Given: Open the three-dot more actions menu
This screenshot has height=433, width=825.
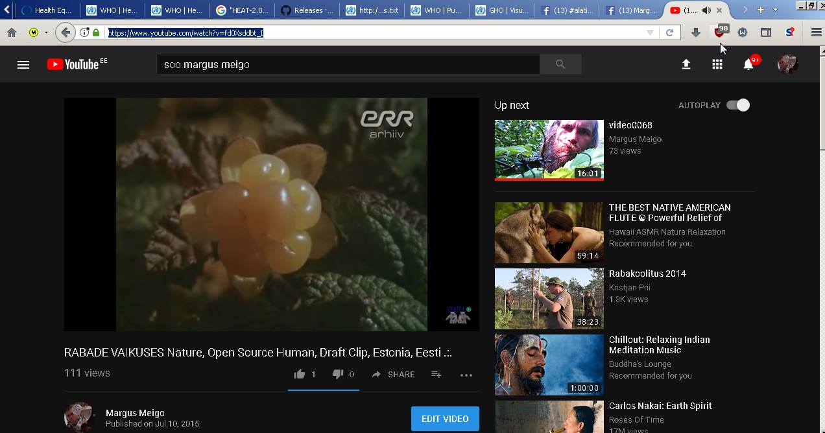Looking at the screenshot, I should [466, 375].
